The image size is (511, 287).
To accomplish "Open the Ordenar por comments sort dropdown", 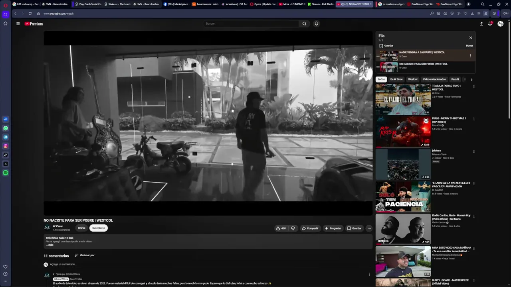I will pyautogui.click(x=85, y=256).
